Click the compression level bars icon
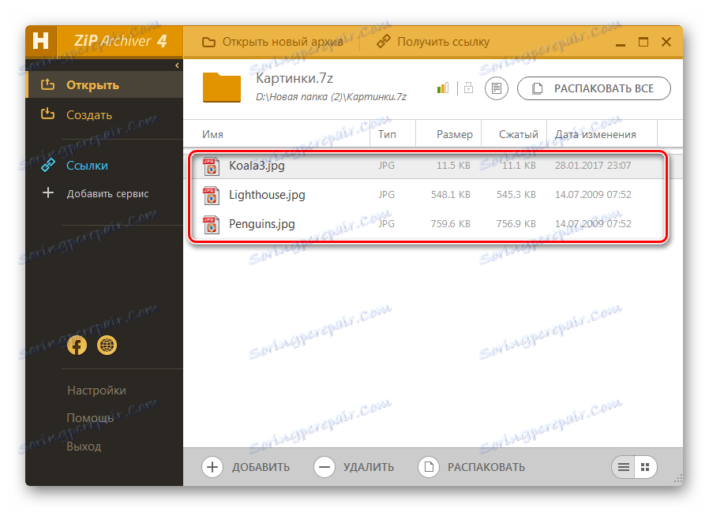 coord(443,88)
